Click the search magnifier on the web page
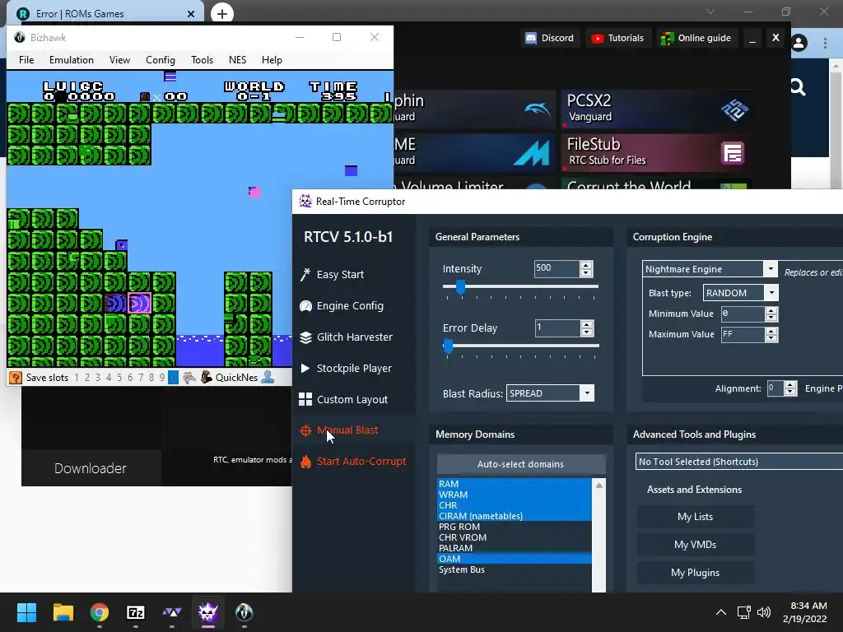The image size is (843, 632). click(798, 87)
